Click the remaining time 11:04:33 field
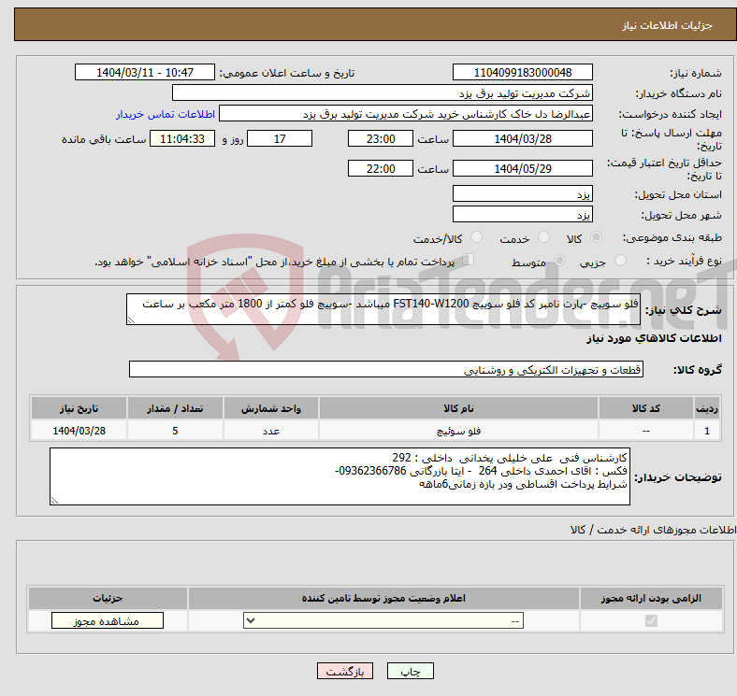Viewport: 737px width, 696px height. tap(182, 139)
